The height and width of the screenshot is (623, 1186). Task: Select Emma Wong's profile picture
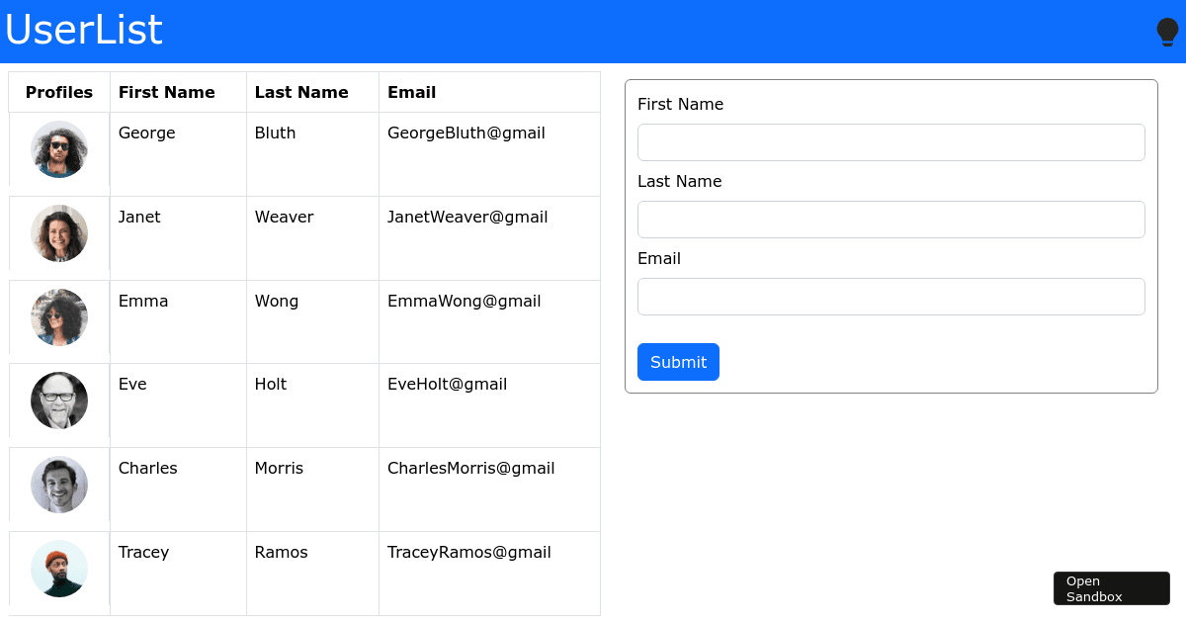tap(59, 317)
